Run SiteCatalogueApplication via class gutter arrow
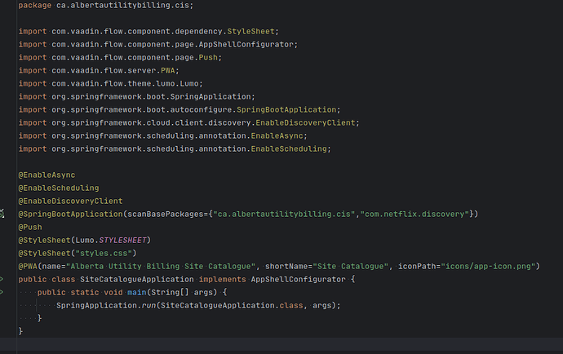 tap(2, 279)
